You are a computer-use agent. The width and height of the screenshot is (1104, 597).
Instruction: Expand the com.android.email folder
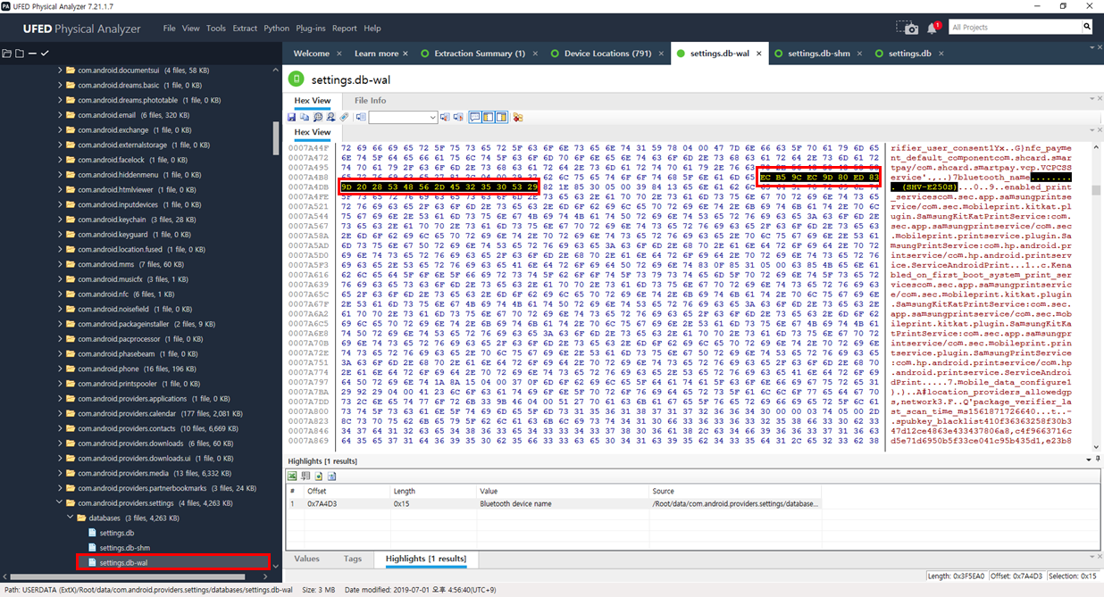click(x=60, y=115)
